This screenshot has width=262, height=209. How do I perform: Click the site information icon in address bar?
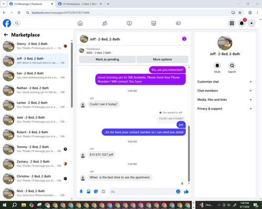pyautogui.click(x=28, y=13)
